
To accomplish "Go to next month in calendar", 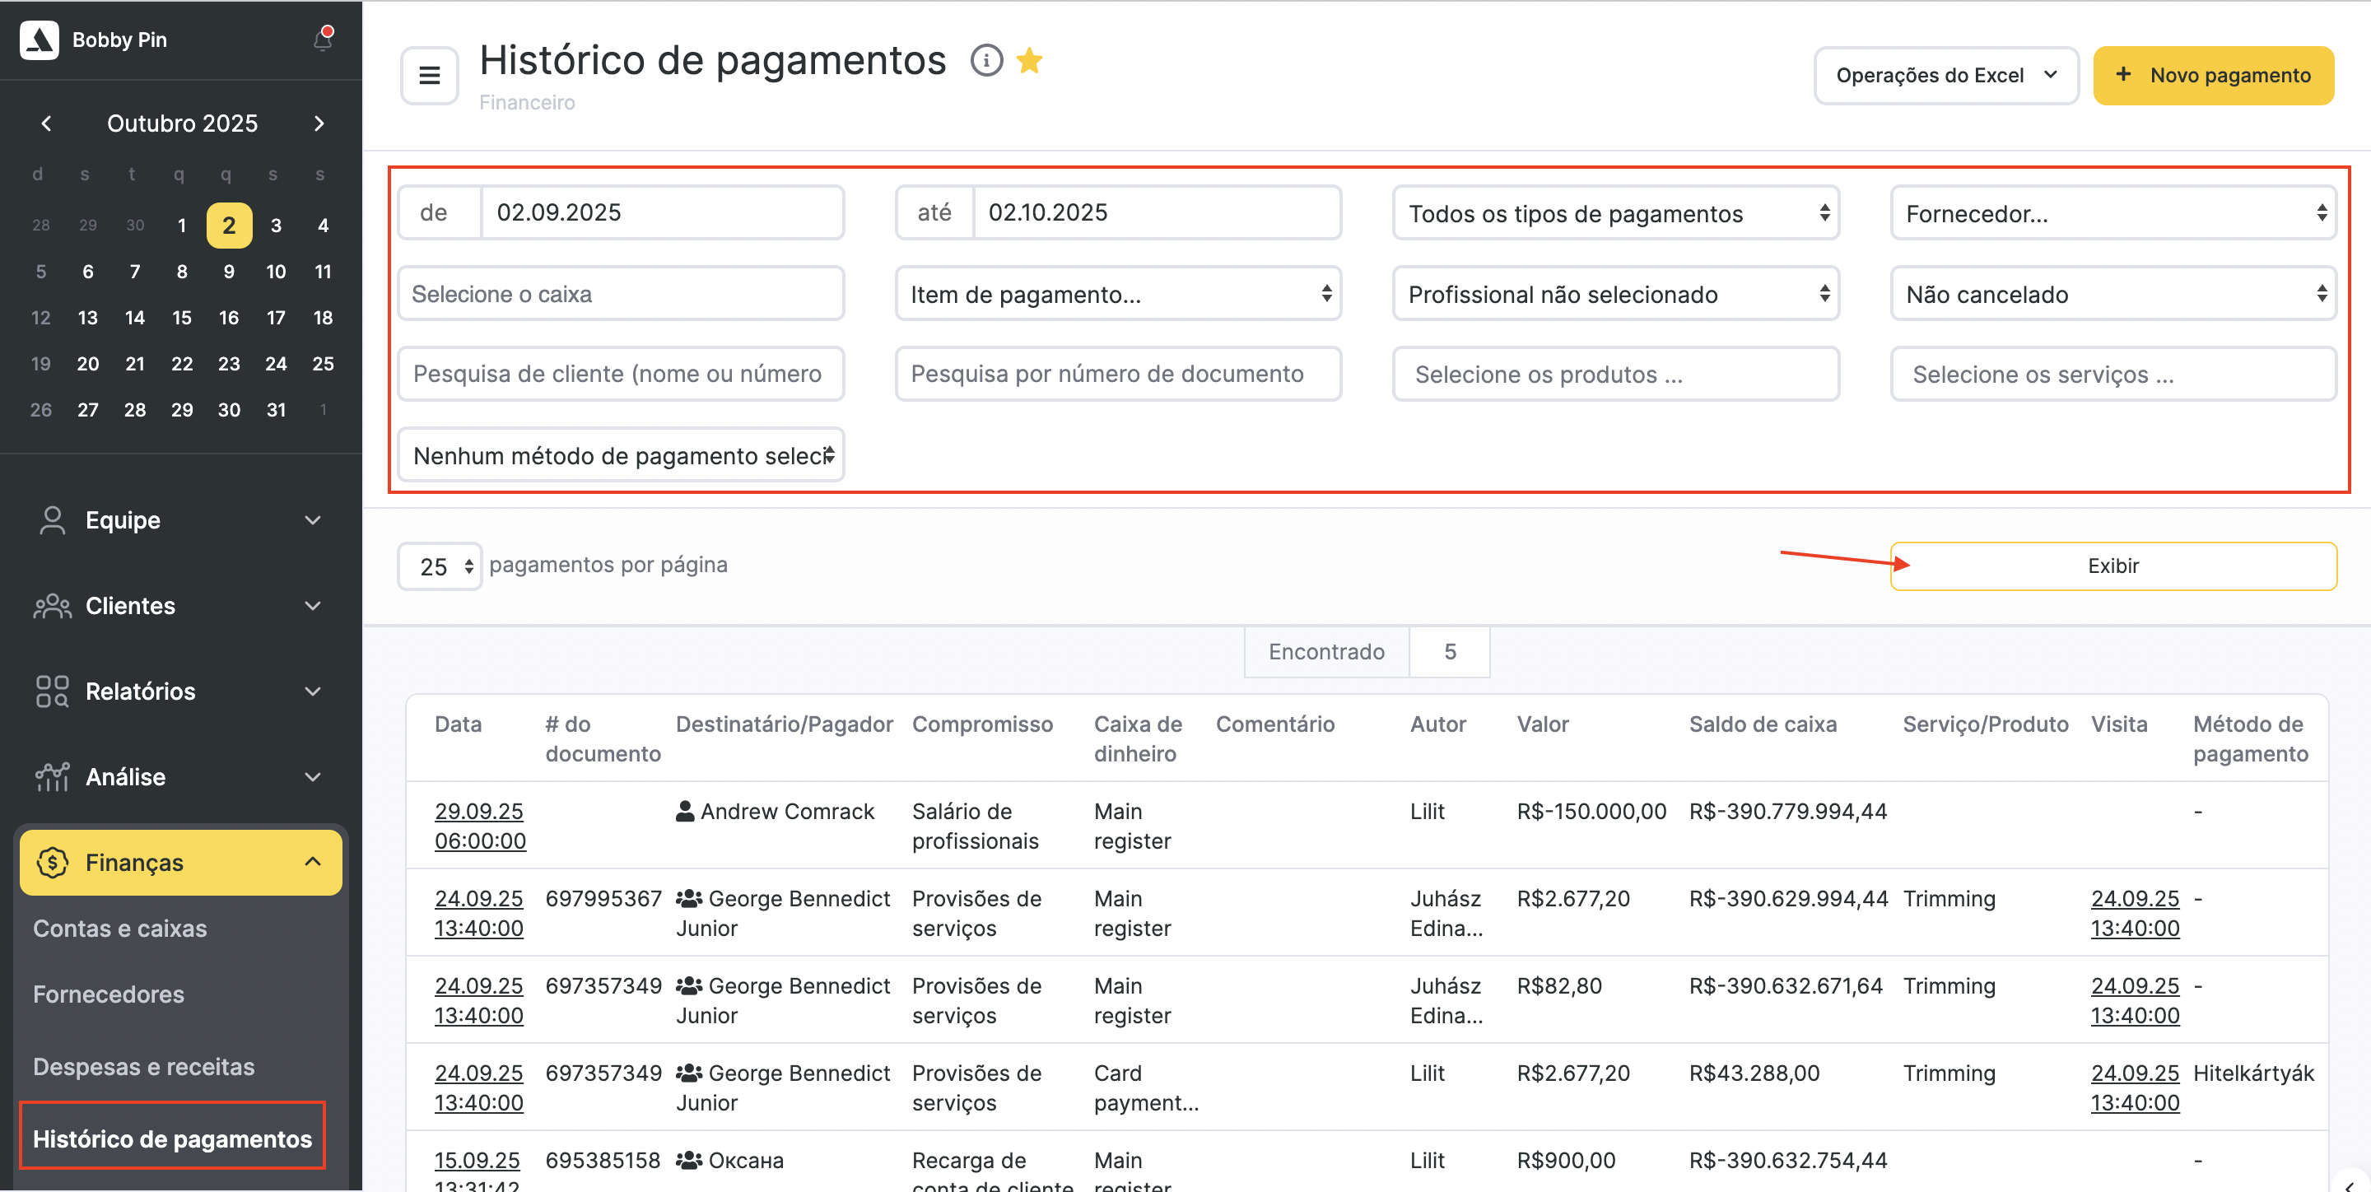I will [319, 123].
